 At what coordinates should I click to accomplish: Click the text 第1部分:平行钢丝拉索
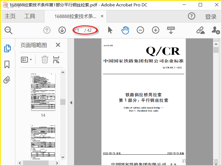pyautogui.click(x=143, y=100)
